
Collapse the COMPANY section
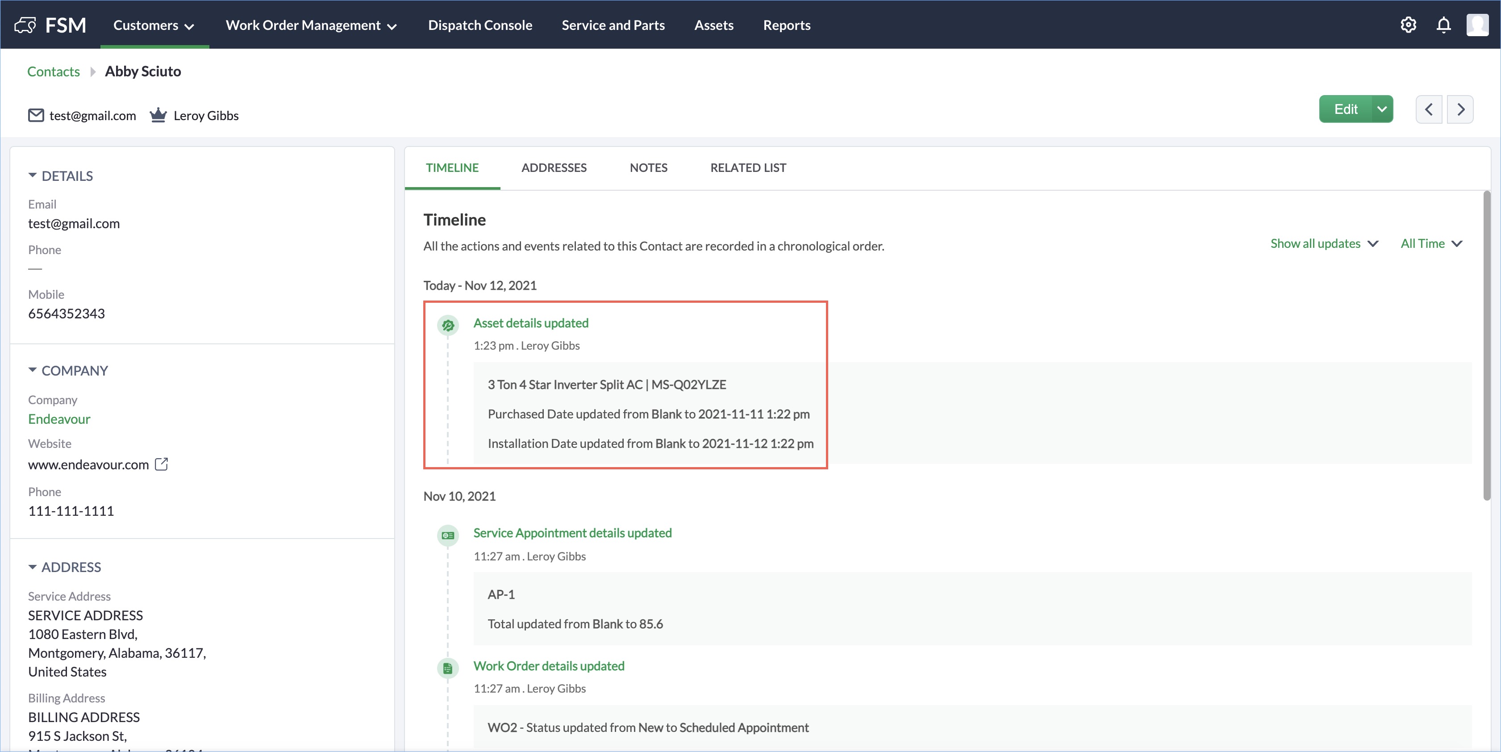click(x=33, y=370)
